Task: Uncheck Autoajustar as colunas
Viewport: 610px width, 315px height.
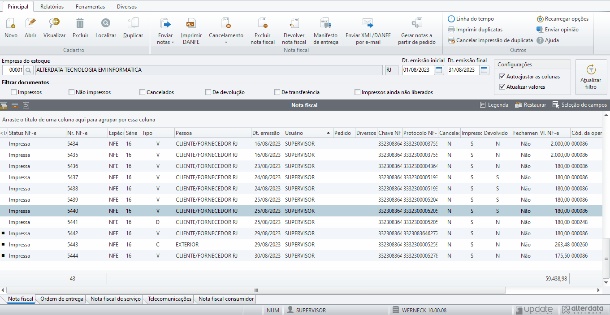Action: (502, 77)
